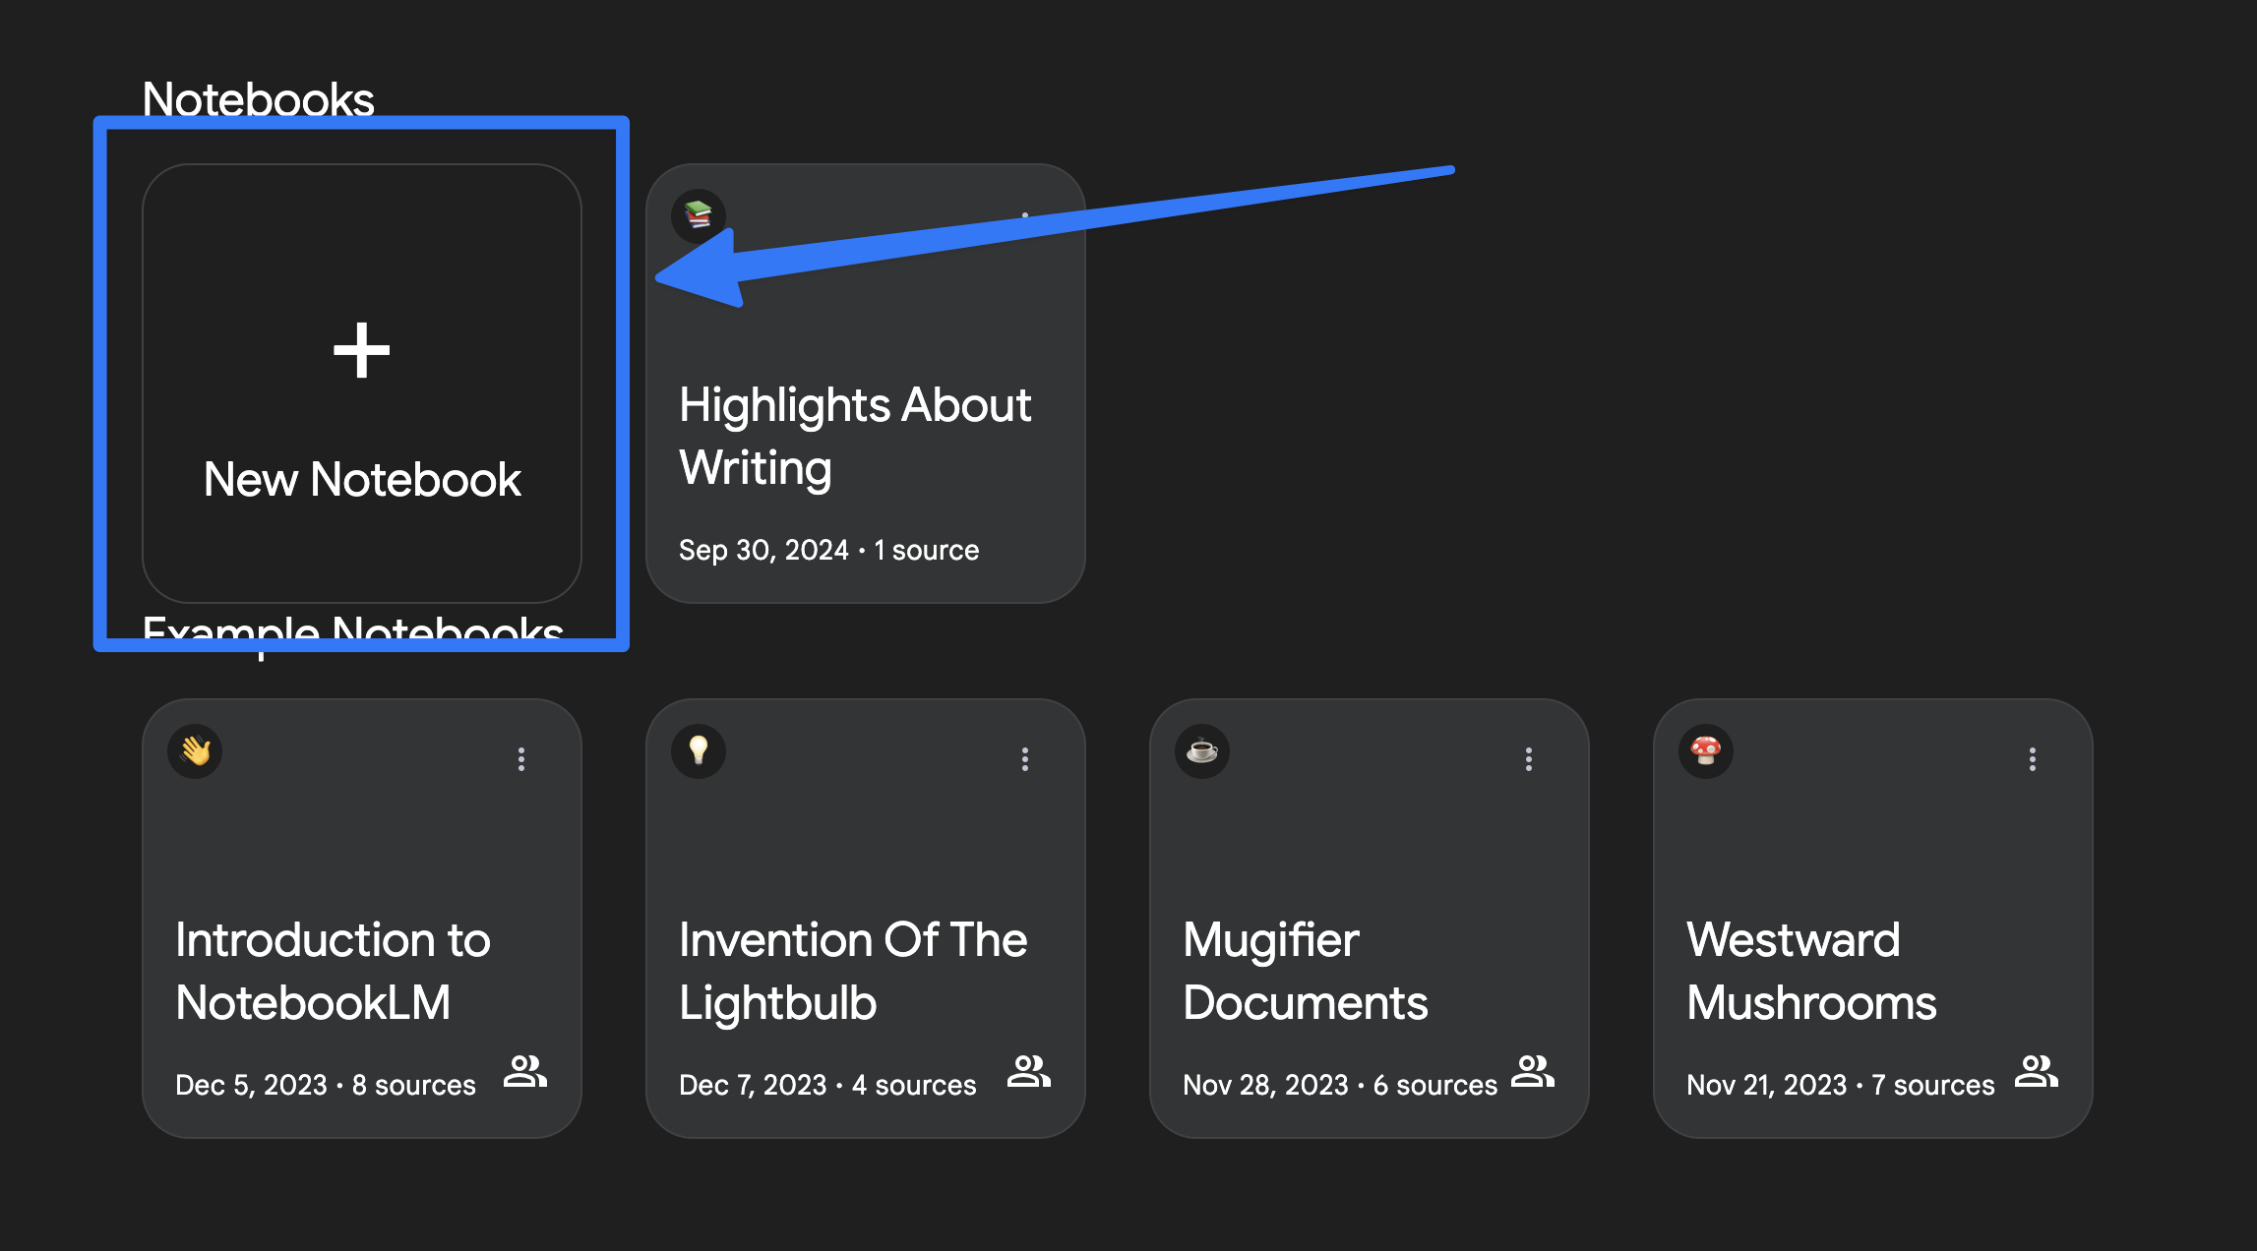Click the Notebooks section heading
The width and height of the screenshot is (2257, 1251).
pyautogui.click(x=259, y=98)
